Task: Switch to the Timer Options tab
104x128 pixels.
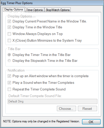Action: [35, 10]
